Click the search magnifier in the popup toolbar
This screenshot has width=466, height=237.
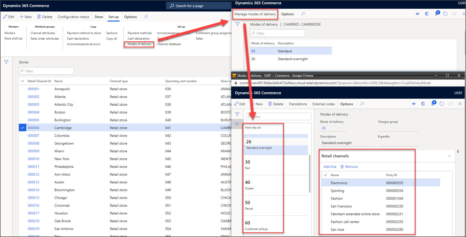(362, 104)
